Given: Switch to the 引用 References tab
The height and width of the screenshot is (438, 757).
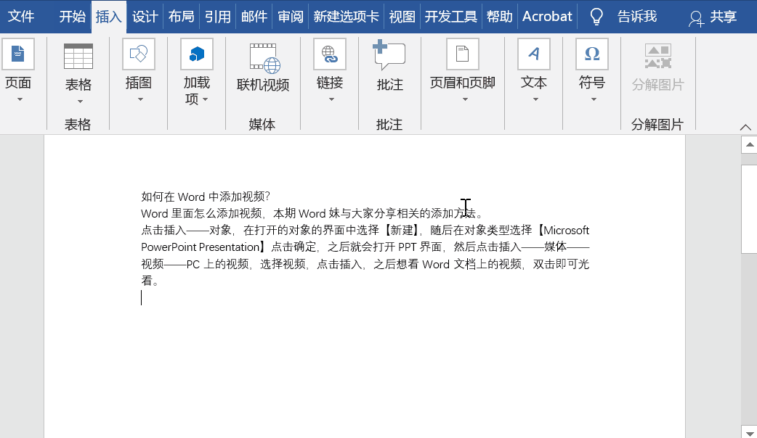Looking at the screenshot, I should click(218, 17).
